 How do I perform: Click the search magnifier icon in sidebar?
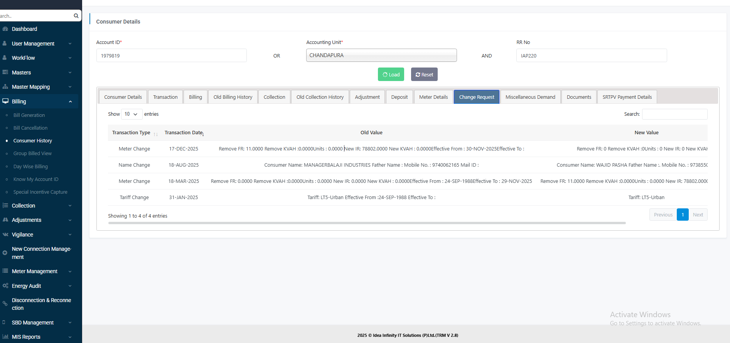tap(76, 16)
